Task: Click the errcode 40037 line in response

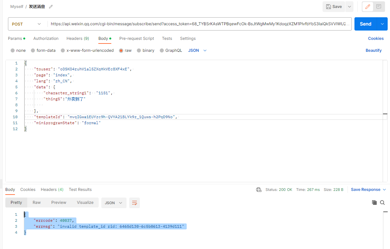Action: [x=54, y=220]
